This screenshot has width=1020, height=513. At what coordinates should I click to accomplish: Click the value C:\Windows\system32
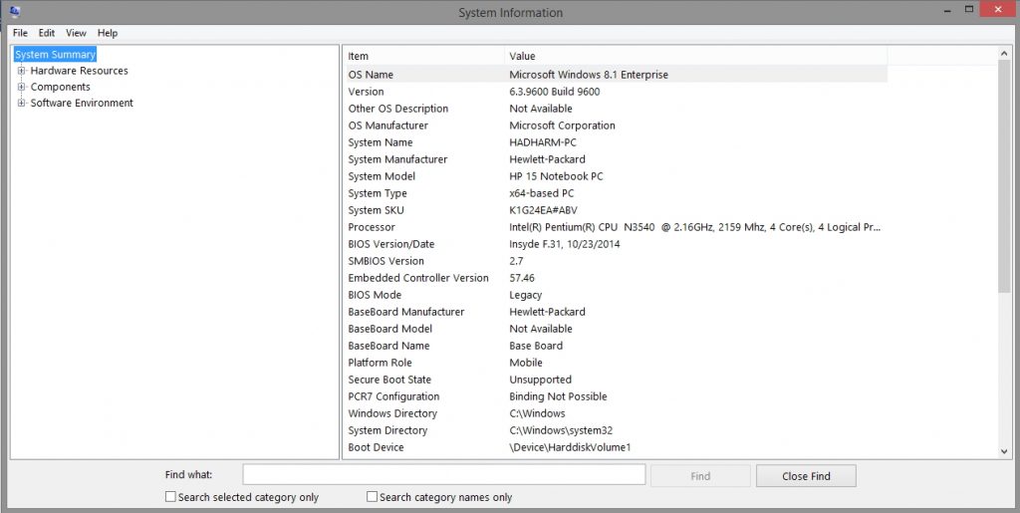pyautogui.click(x=561, y=429)
